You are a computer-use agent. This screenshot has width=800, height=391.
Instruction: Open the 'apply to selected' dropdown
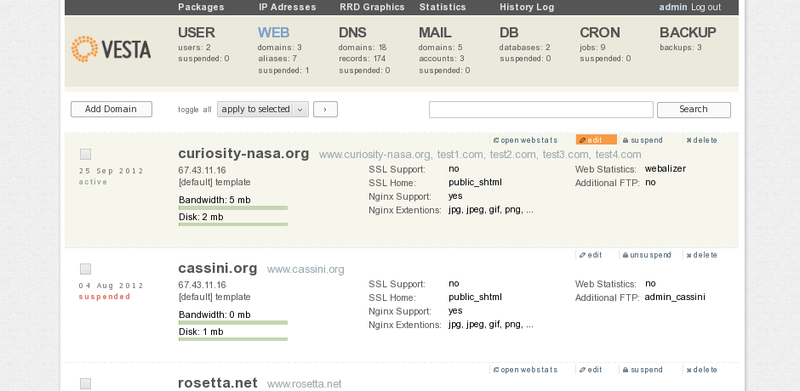click(x=263, y=109)
